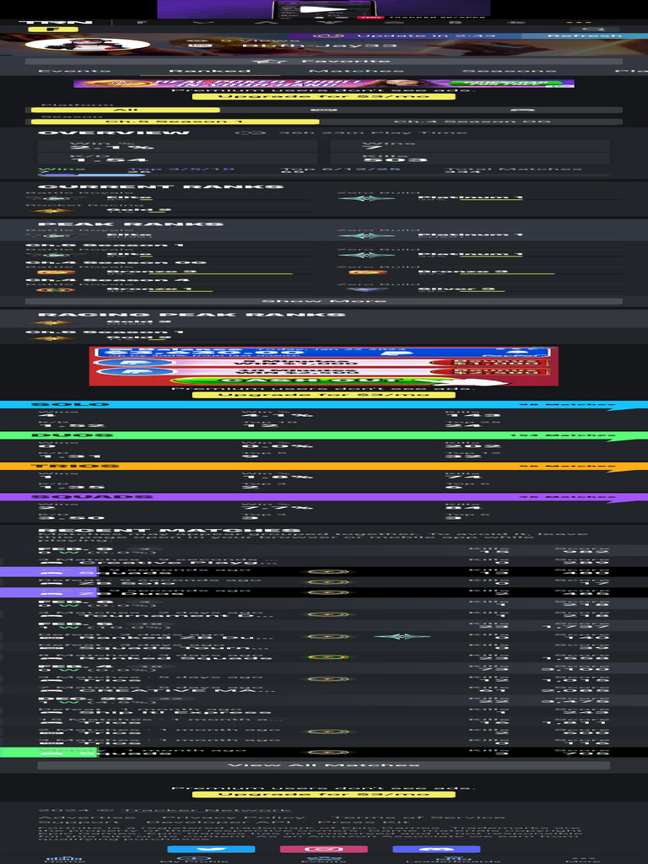This screenshot has width=648, height=864.
Task: Open the Solo stats header
Action: [x=324, y=404]
